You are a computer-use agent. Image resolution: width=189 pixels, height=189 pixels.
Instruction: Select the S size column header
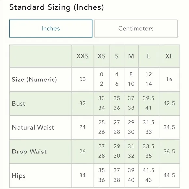pyautogui.click(x=117, y=56)
